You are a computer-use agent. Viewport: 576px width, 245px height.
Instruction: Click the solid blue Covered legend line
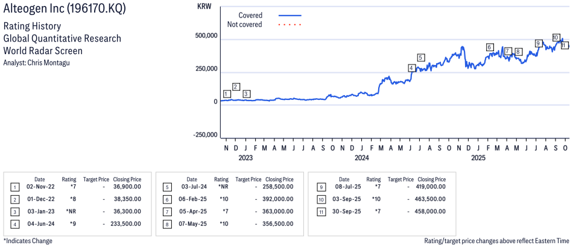point(290,15)
